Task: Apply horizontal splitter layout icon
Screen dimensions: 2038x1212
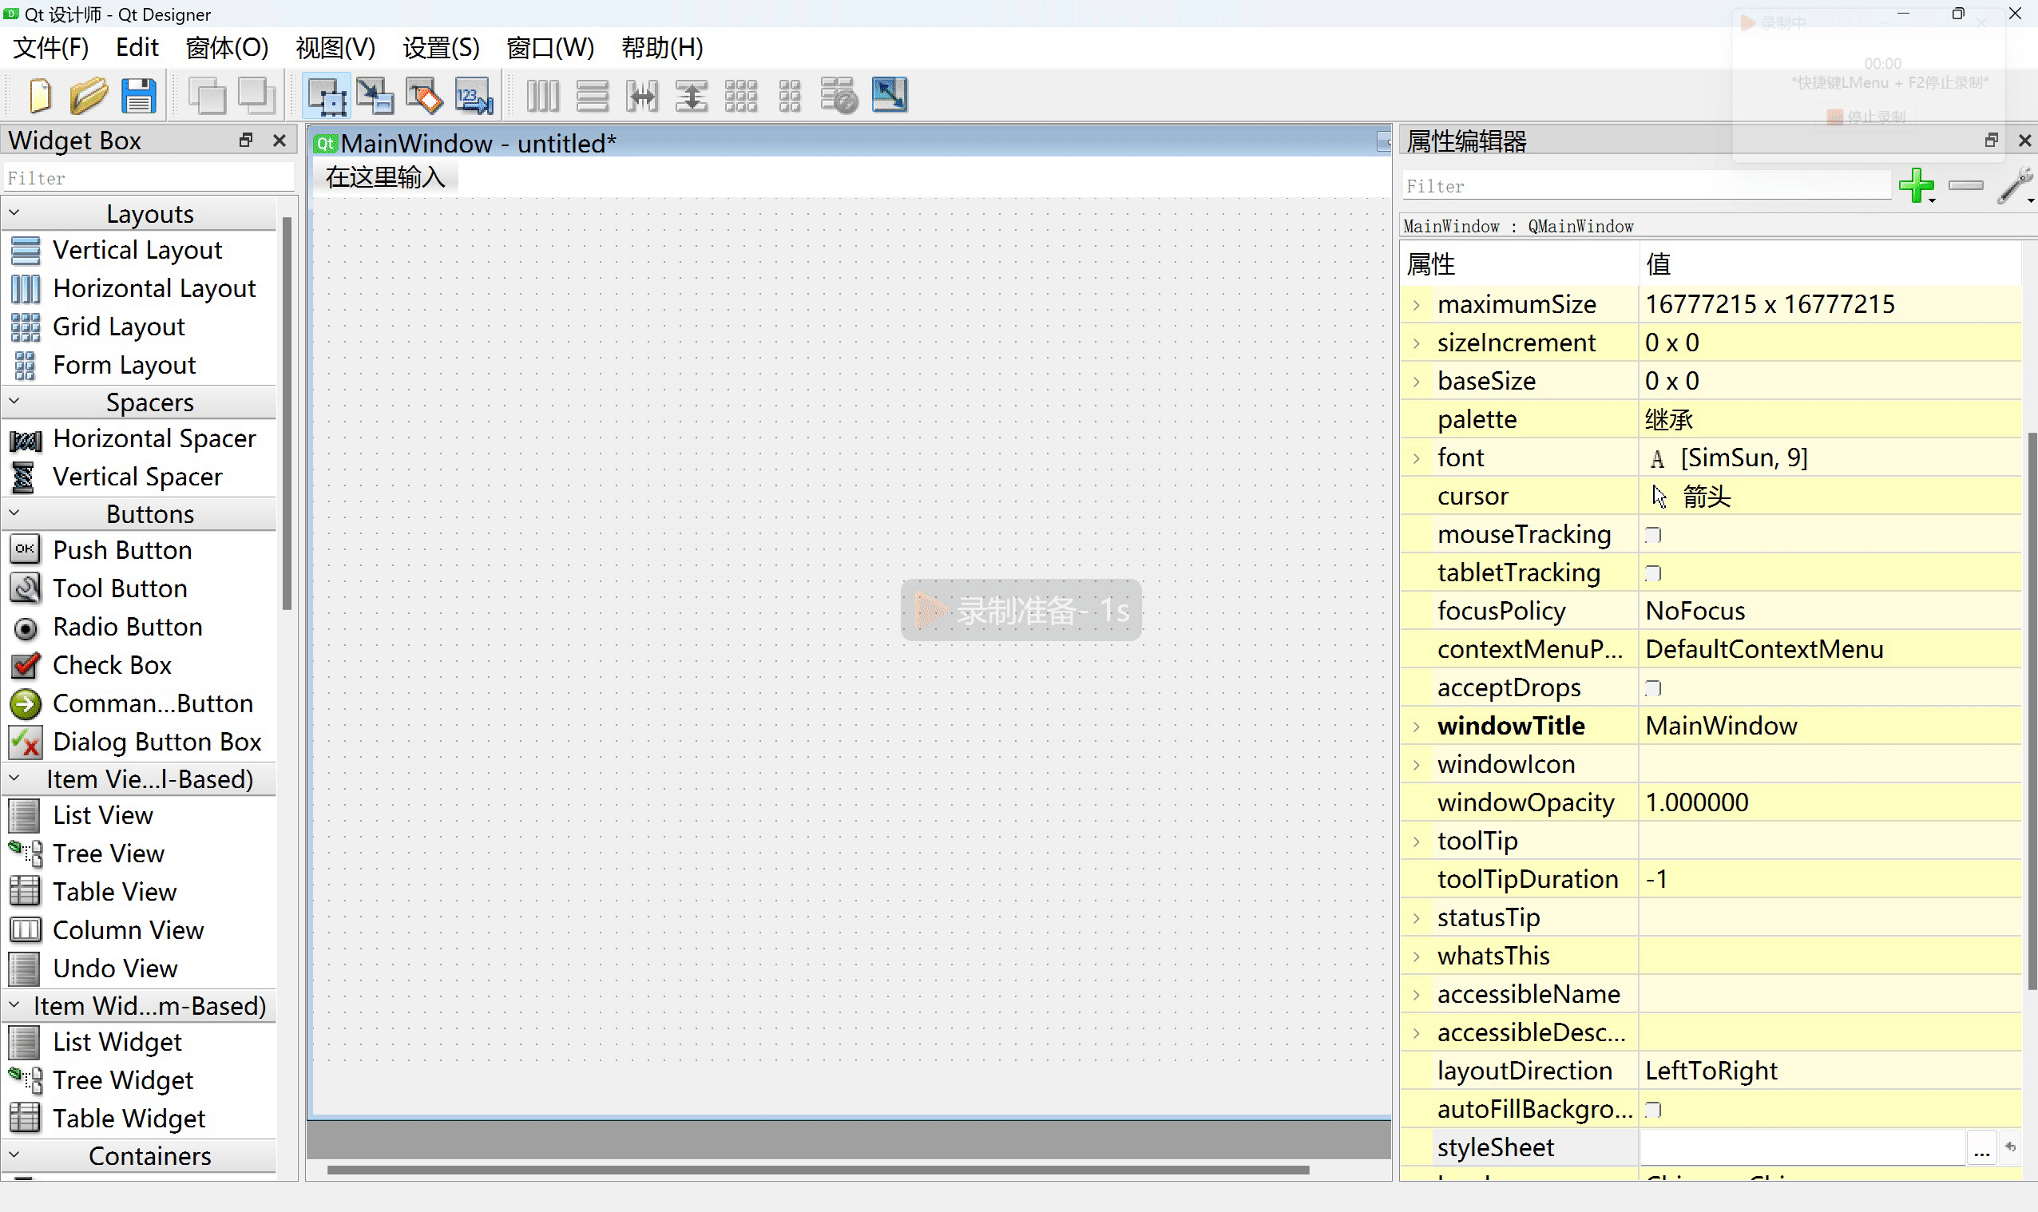Action: click(642, 96)
